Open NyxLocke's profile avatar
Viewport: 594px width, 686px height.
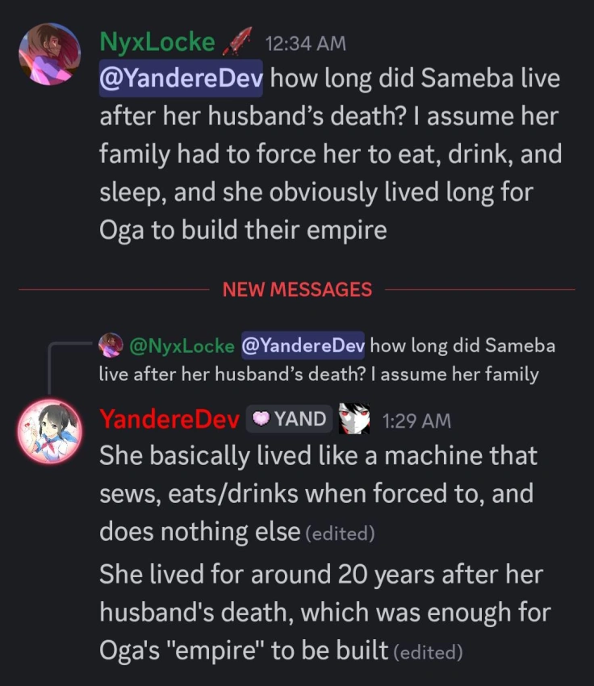point(50,54)
